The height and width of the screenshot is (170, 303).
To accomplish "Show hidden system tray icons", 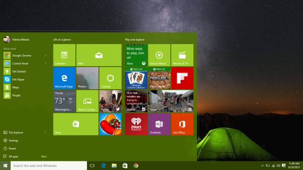I will click(x=262, y=165).
